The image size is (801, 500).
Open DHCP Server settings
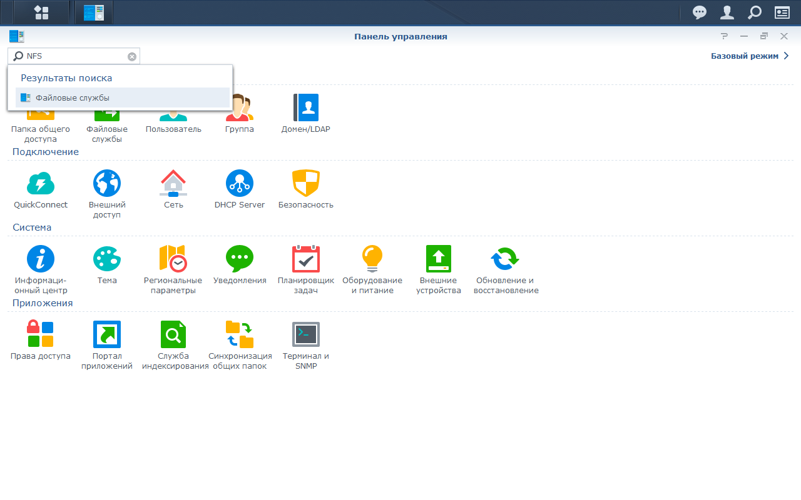(x=240, y=189)
